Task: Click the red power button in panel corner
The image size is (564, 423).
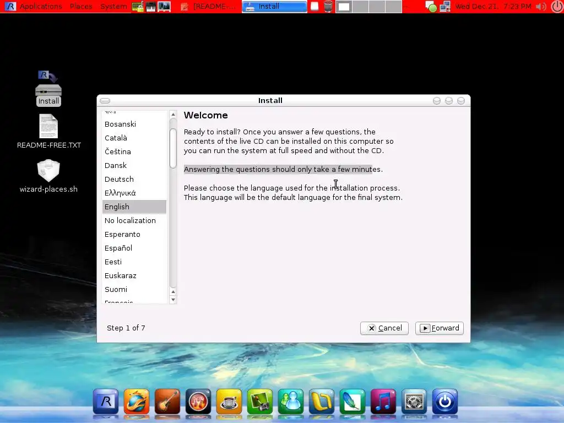Action: tap(557, 7)
